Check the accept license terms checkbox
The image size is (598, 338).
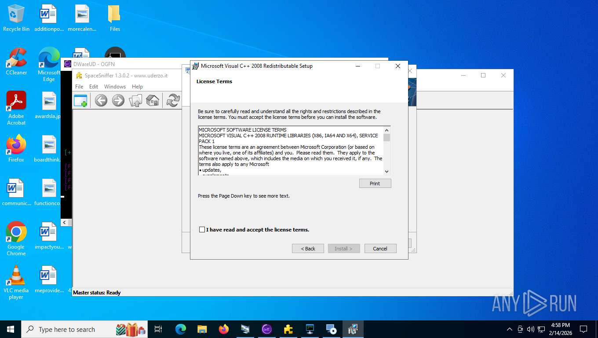pyautogui.click(x=202, y=230)
